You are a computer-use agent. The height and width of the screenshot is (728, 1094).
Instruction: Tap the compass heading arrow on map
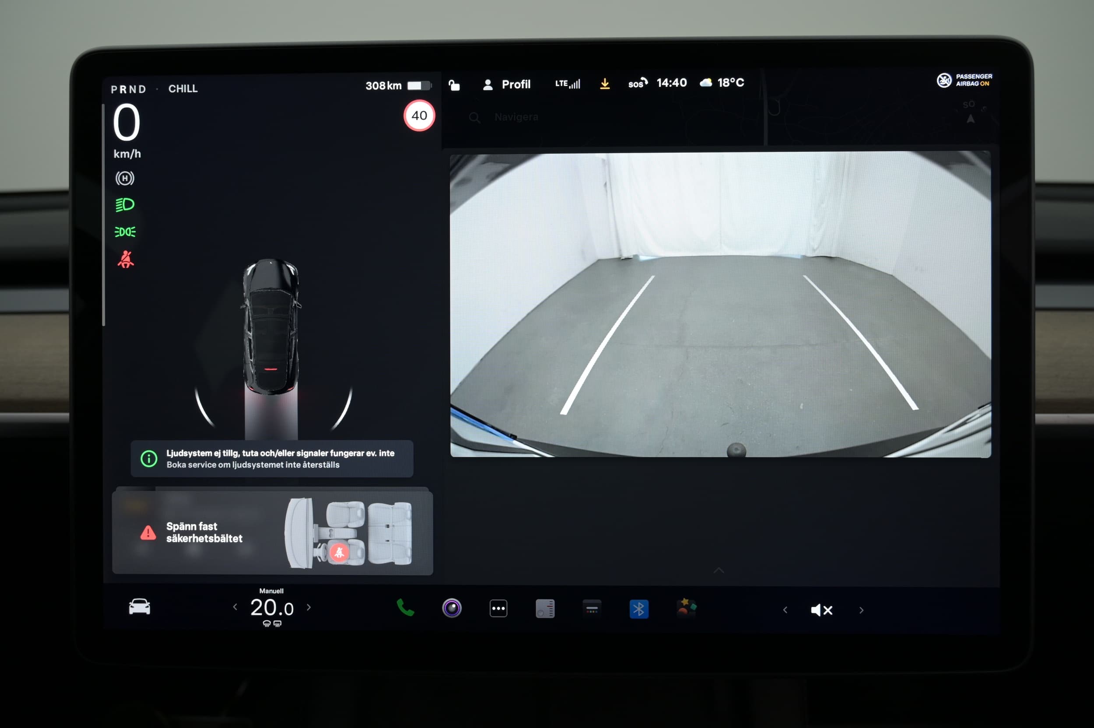coord(971,119)
